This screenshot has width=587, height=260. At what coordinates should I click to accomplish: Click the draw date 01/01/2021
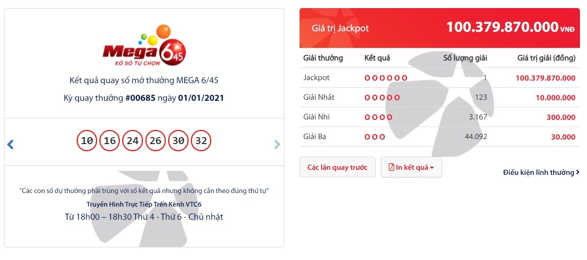(201, 98)
